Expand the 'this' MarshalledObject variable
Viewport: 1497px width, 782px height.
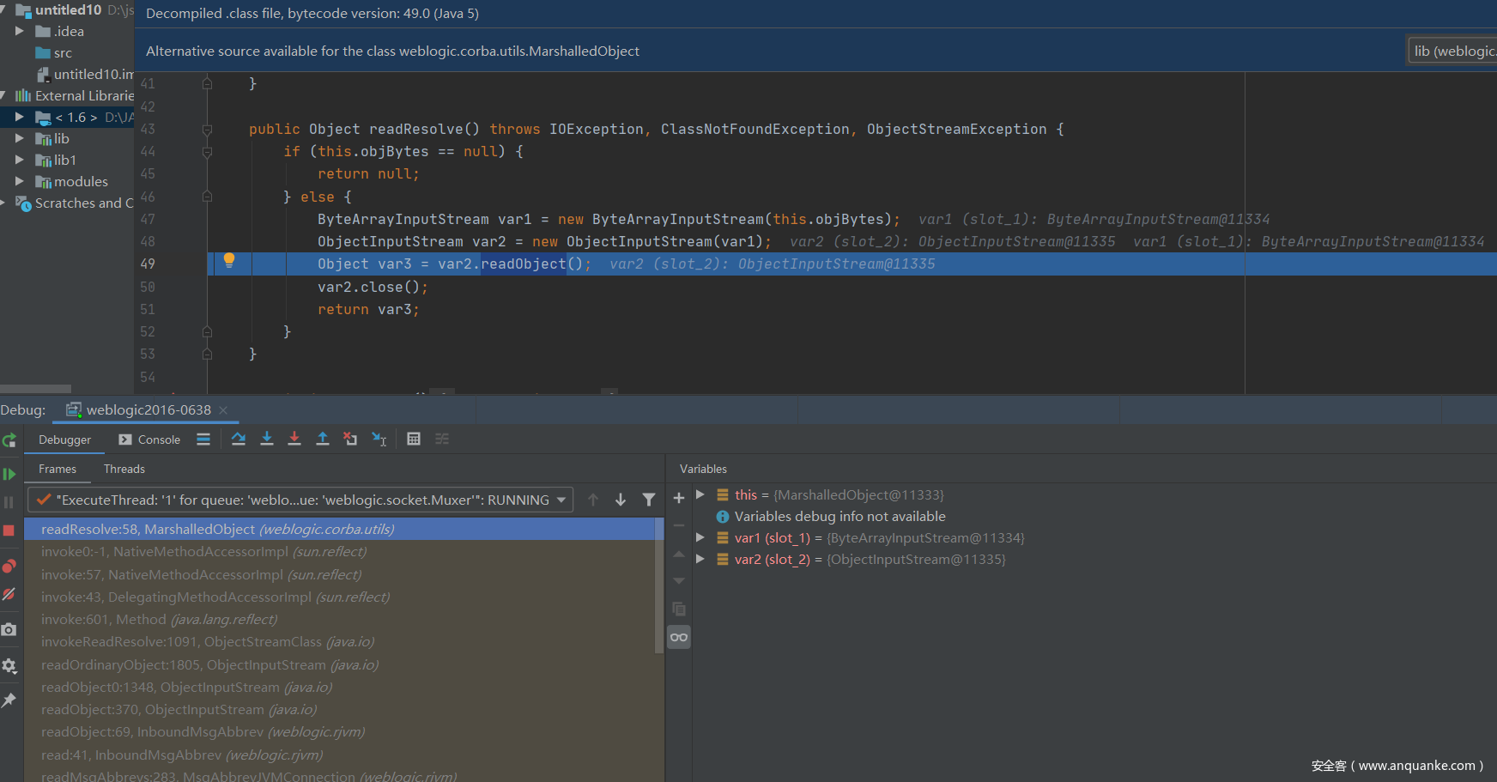[x=700, y=494]
